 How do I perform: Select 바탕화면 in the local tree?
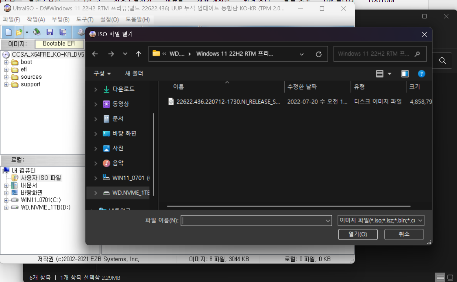(x=31, y=193)
